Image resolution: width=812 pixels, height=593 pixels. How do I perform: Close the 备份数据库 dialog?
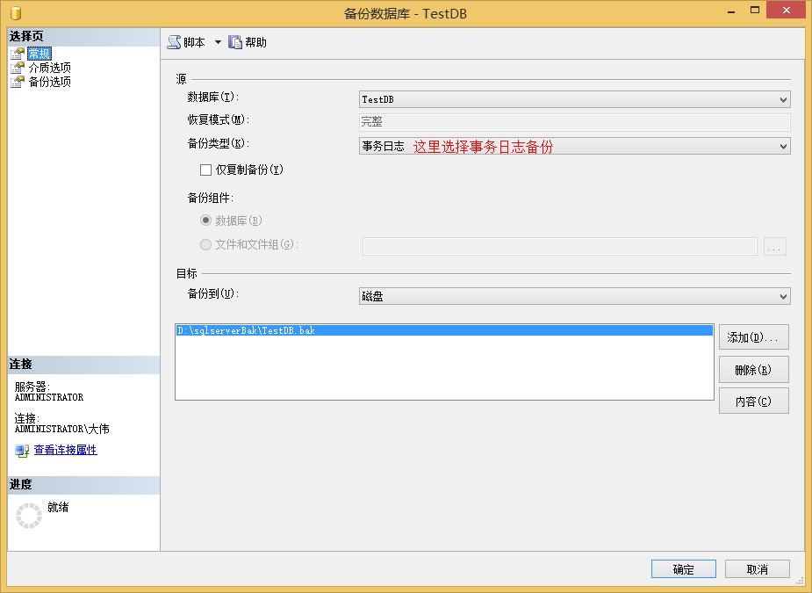point(787,11)
